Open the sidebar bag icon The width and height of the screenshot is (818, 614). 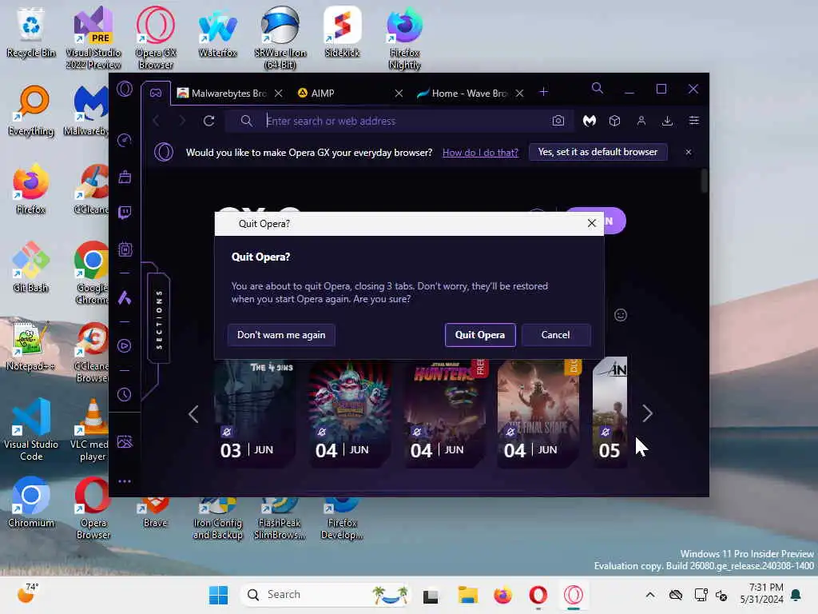click(125, 177)
